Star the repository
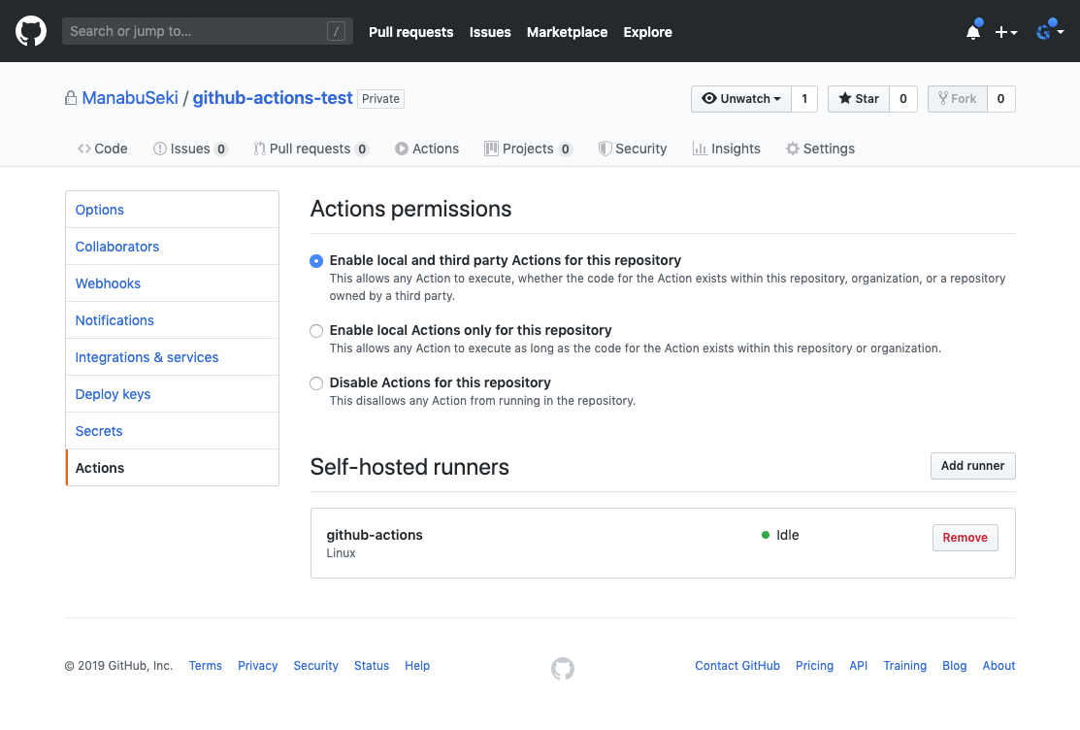1080x730 pixels. click(859, 99)
